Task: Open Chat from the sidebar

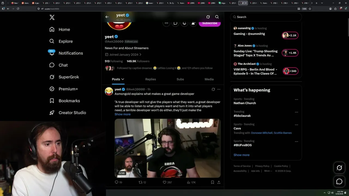Action: [58, 65]
